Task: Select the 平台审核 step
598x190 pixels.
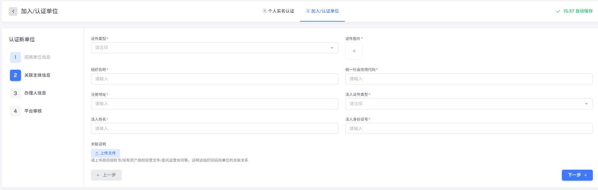Action: point(33,111)
